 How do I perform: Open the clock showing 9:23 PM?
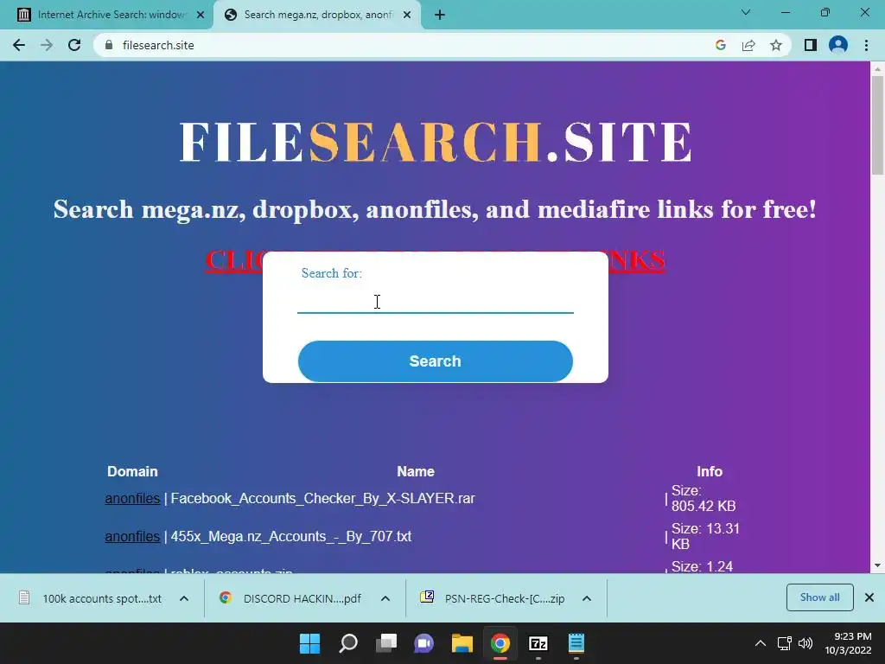click(x=849, y=643)
